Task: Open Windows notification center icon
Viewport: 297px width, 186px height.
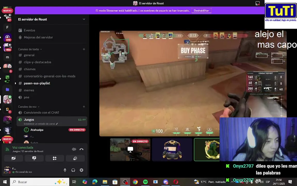Action: click(290, 182)
